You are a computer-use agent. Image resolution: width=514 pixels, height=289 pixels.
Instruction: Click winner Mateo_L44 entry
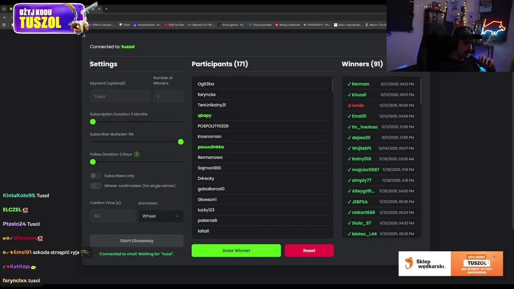tap(381, 234)
